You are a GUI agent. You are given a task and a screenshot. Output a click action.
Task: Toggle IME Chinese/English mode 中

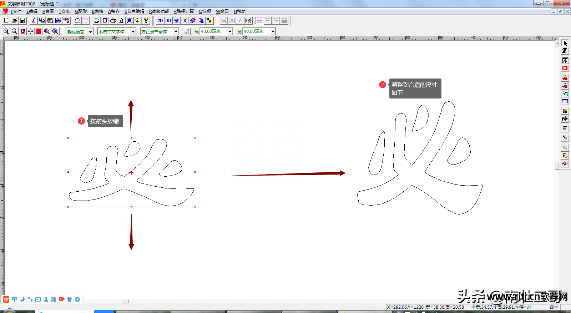click(15, 299)
